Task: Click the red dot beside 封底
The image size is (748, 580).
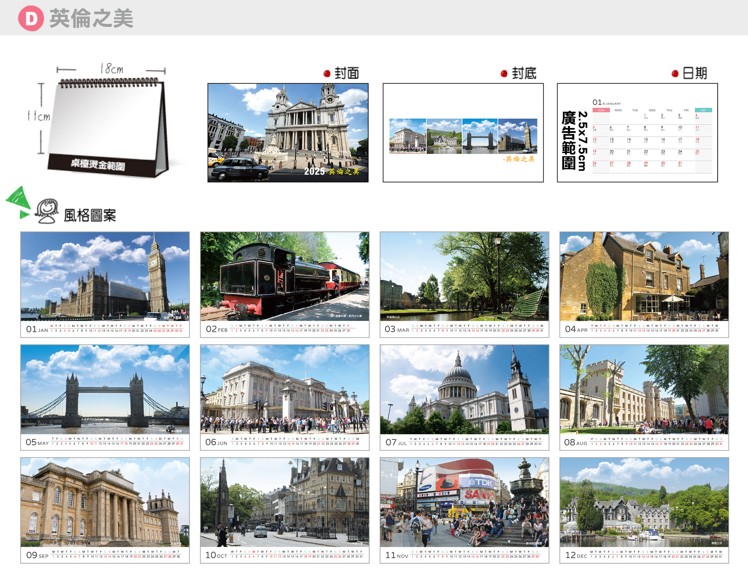Action: [x=504, y=73]
